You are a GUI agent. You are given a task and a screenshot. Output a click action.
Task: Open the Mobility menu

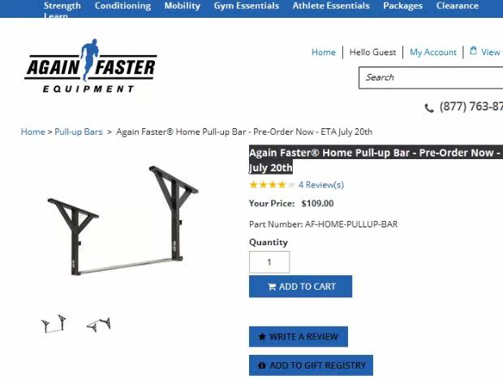click(x=183, y=6)
